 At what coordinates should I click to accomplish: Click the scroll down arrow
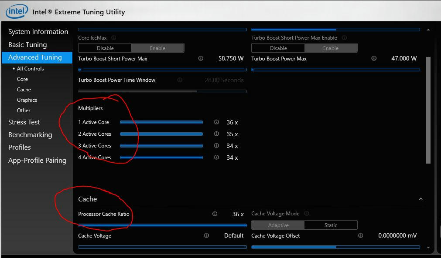(x=428, y=248)
